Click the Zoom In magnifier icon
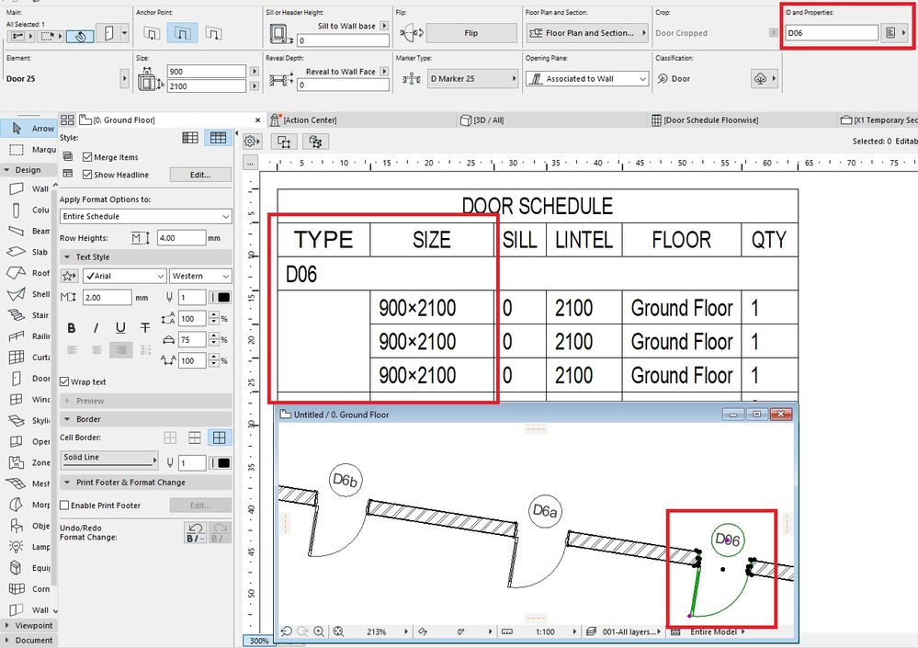 [x=319, y=631]
